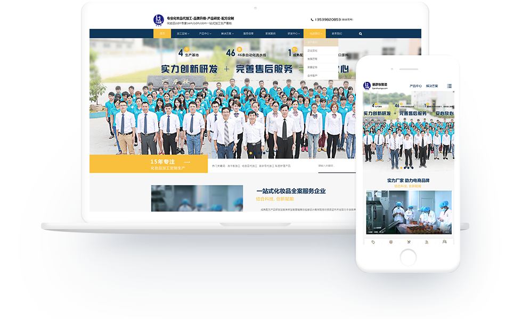
Task: Select the fourth carousel indicator dot on mobile
Action: click(x=412, y=168)
